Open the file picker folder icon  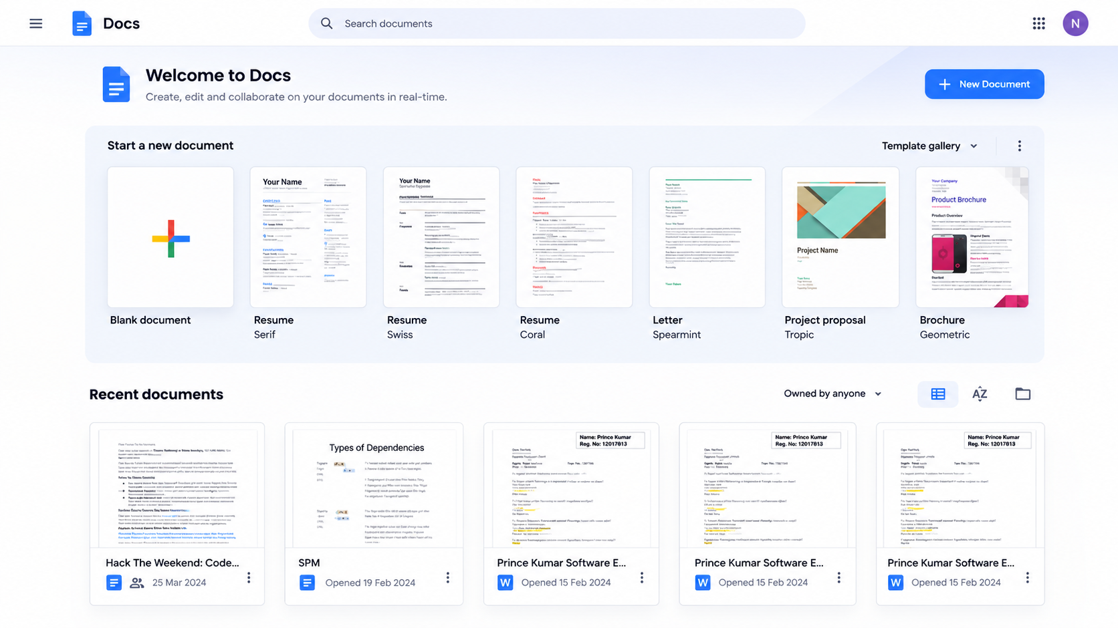click(x=1022, y=394)
